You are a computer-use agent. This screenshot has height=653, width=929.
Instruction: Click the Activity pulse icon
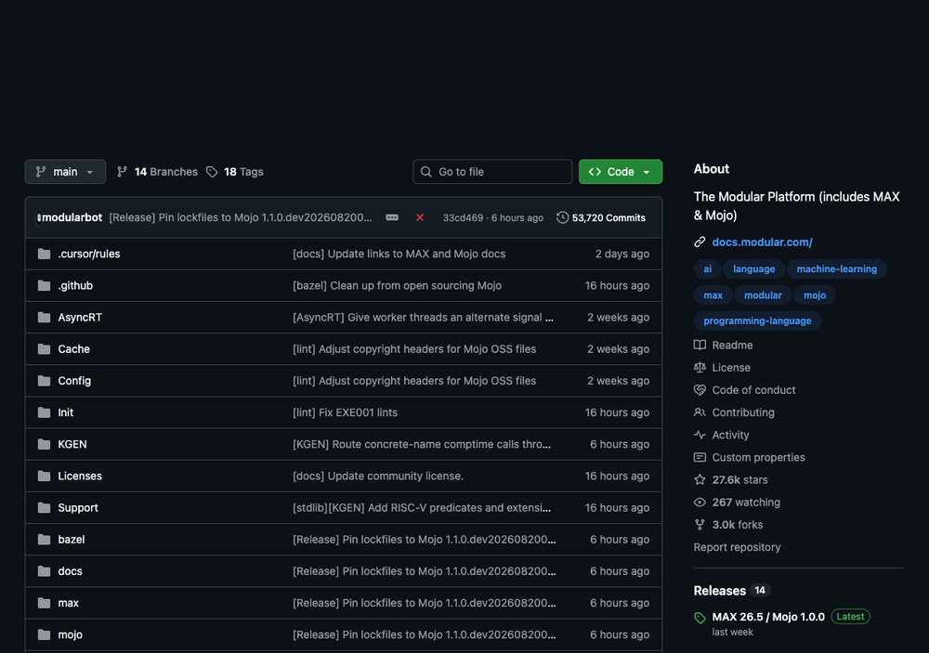point(700,435)
